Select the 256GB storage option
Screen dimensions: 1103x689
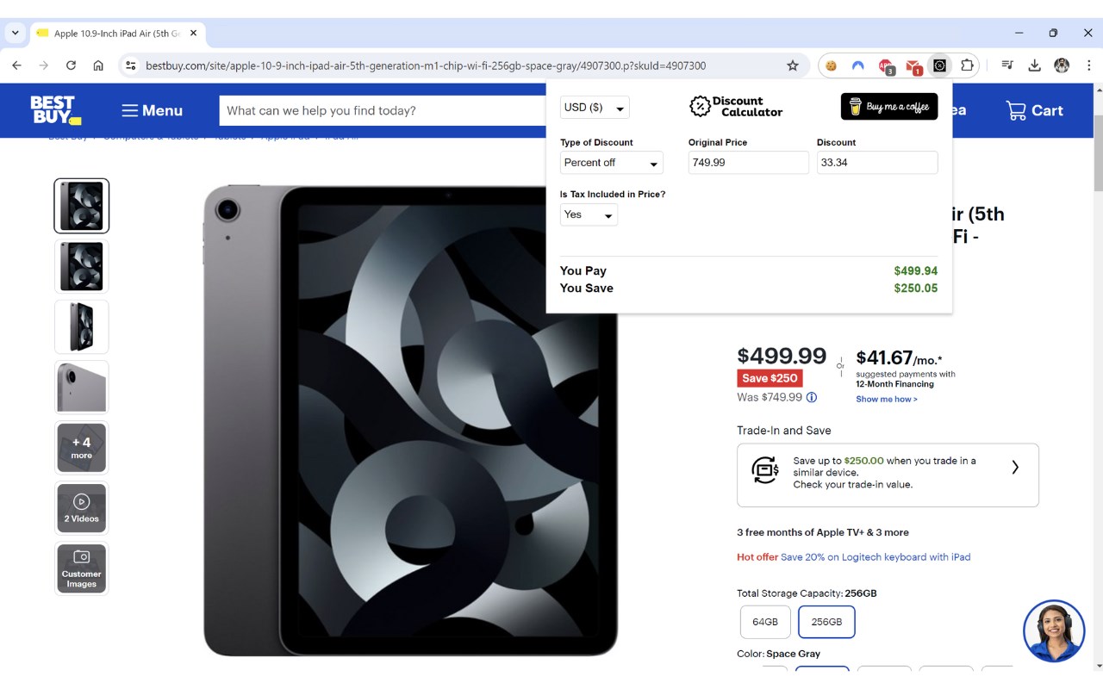click(826, 622)
